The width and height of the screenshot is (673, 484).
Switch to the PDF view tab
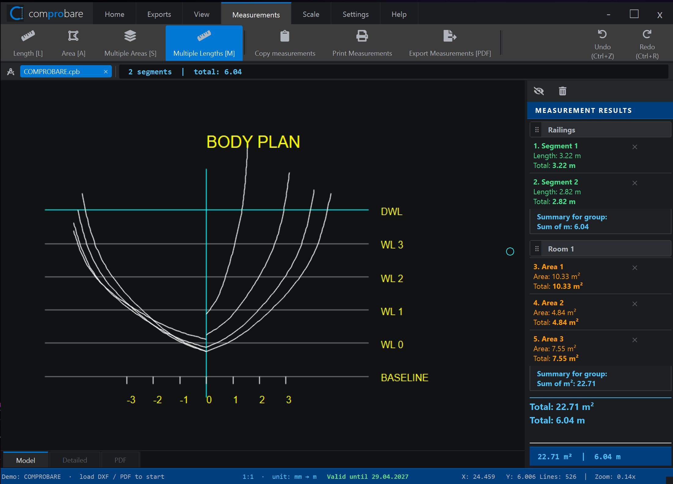pyautogui.click(x=120, y=460)
